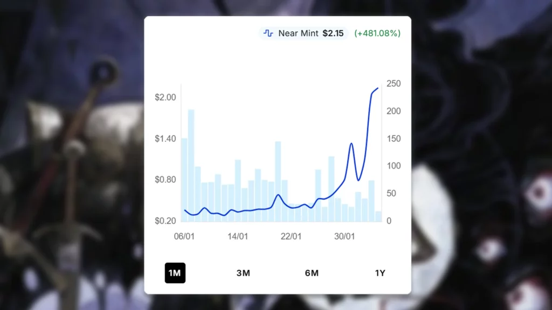Click the +481.08% change percentage

[377, 33]
